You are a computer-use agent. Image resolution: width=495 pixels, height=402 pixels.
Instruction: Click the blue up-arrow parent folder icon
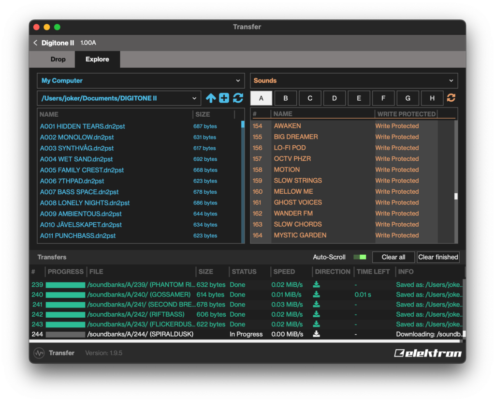coord(211,98)
